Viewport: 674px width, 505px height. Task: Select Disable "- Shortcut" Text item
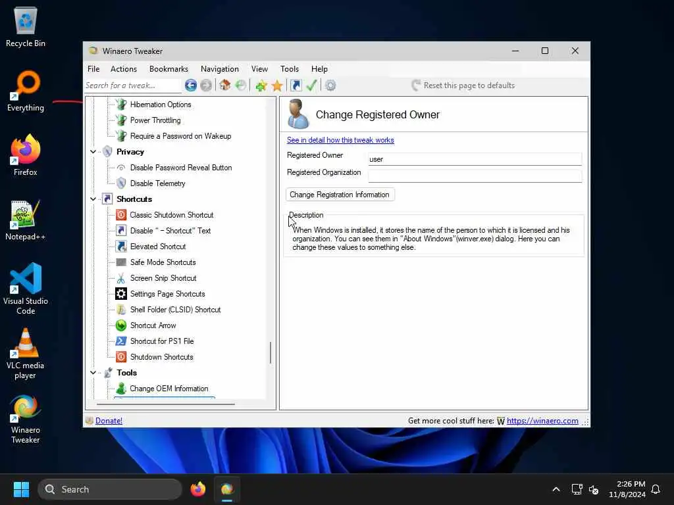pyautogui.click(x=170, y=231)
